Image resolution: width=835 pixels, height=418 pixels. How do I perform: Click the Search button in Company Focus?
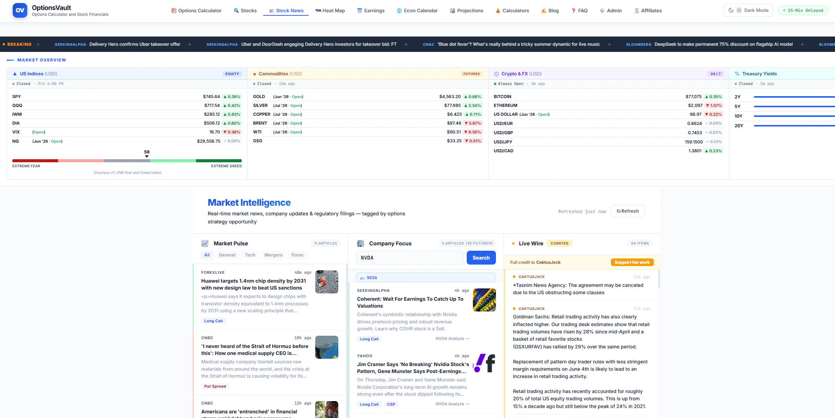481,258
